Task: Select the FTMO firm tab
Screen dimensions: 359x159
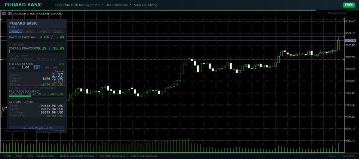Action: [x=16, y=31]
